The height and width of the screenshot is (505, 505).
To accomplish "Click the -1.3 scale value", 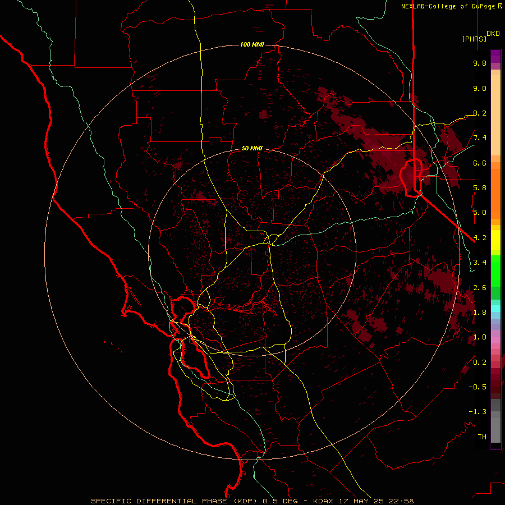I will [x=478, y=412].
